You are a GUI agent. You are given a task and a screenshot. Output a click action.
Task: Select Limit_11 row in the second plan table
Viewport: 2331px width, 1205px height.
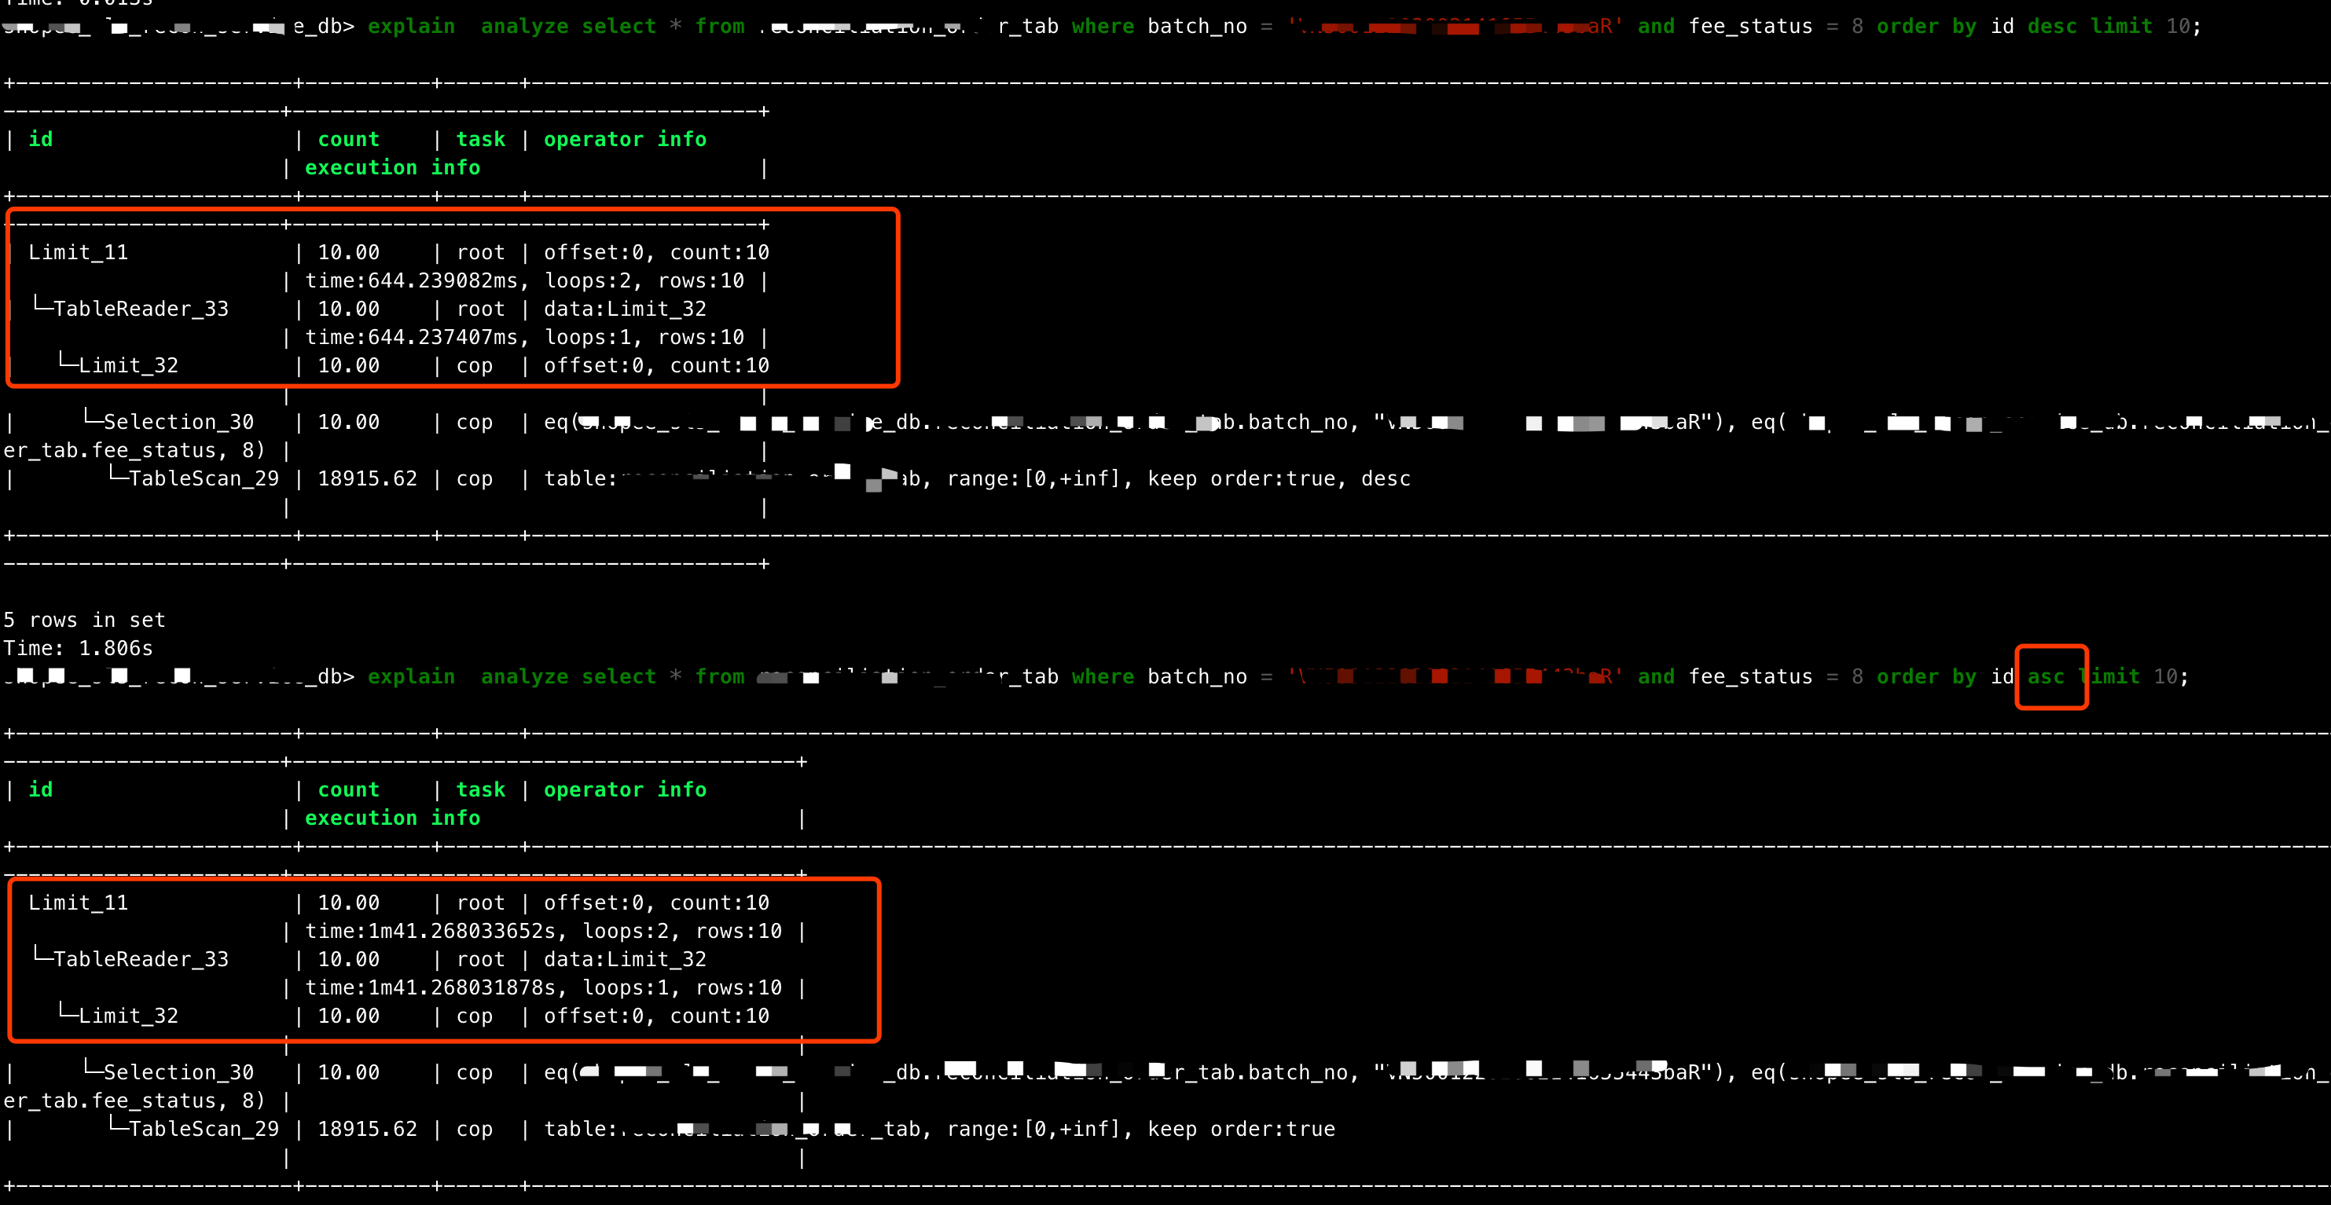tap(78, 903)
